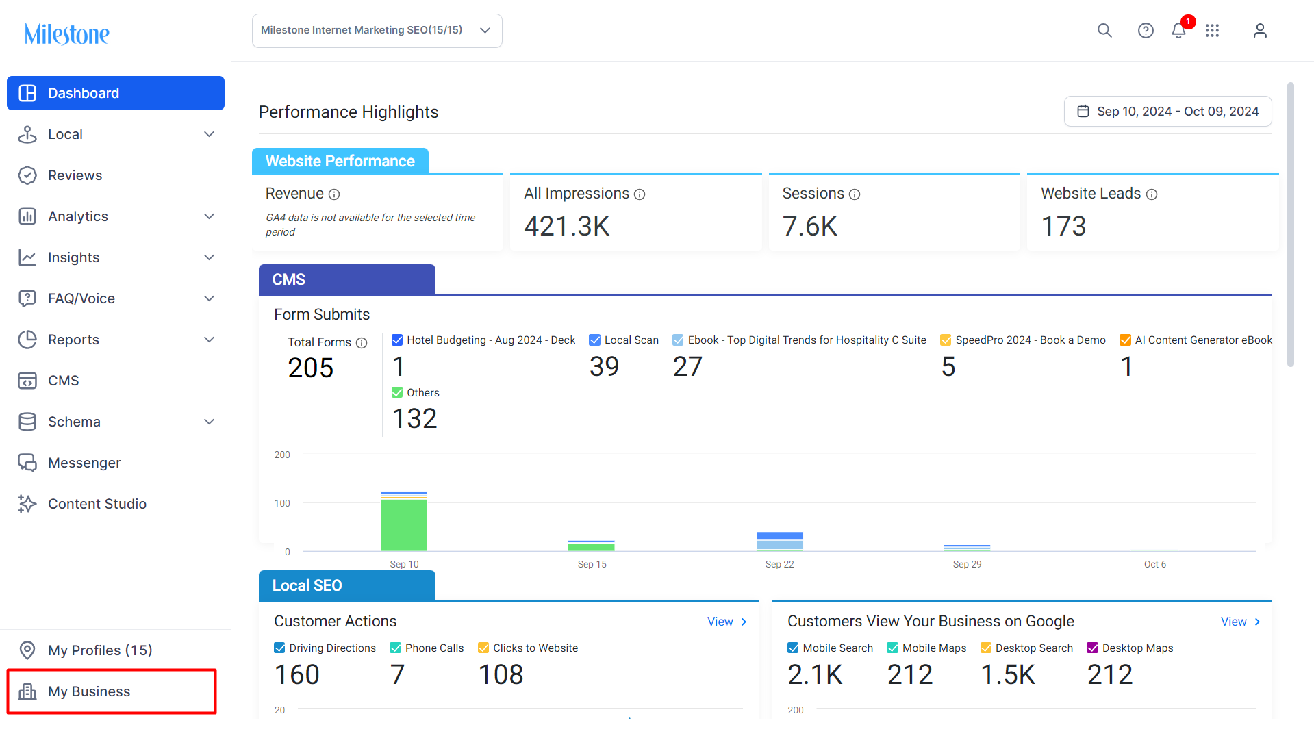Open the user profile icon

pyautogui.click(x=1260, y=31)
